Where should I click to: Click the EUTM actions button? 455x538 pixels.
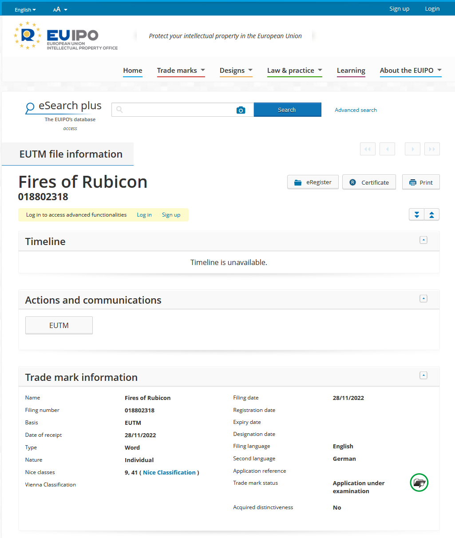click(59, 325)
